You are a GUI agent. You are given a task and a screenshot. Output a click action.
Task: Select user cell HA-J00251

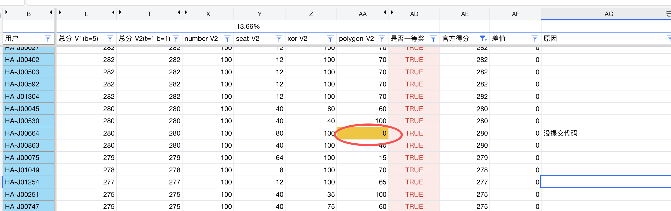tap(28, 194)
